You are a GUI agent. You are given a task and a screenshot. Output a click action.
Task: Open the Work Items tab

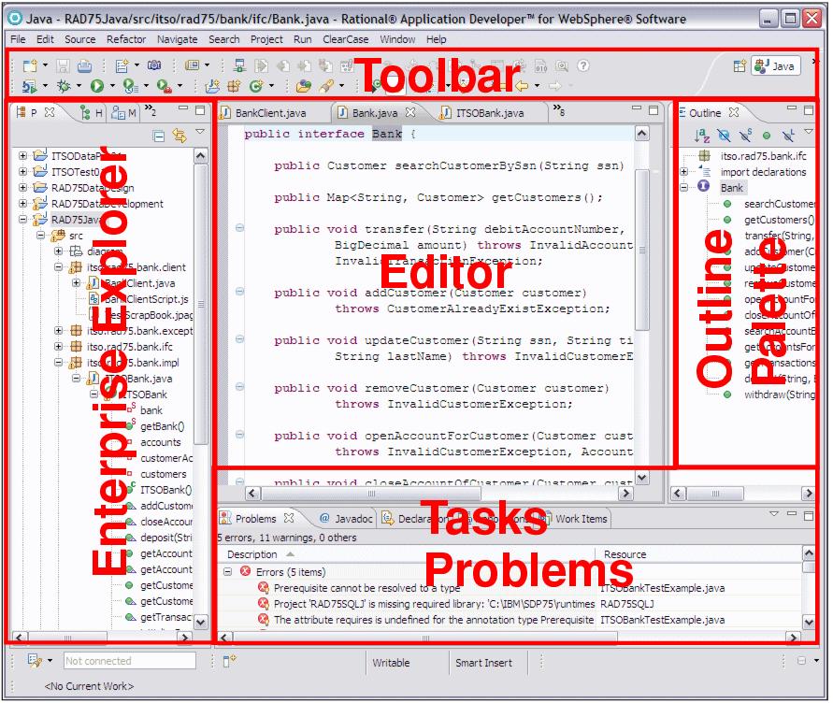coord(577,519)
